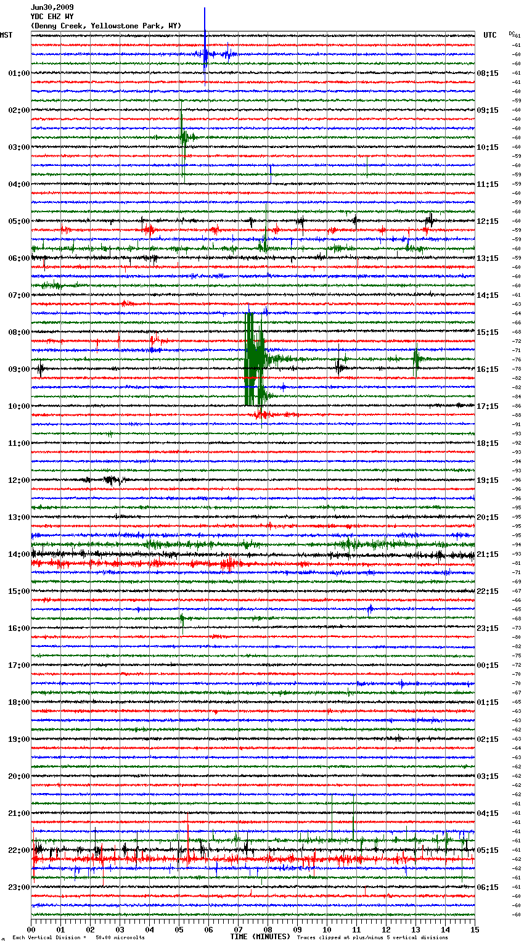Select the 02:00 MST time label
The image size is (524, 946).
click(x=19, y=110)
